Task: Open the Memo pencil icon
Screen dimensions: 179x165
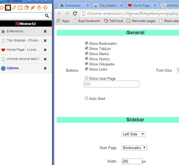Action: tap(14, 8)
